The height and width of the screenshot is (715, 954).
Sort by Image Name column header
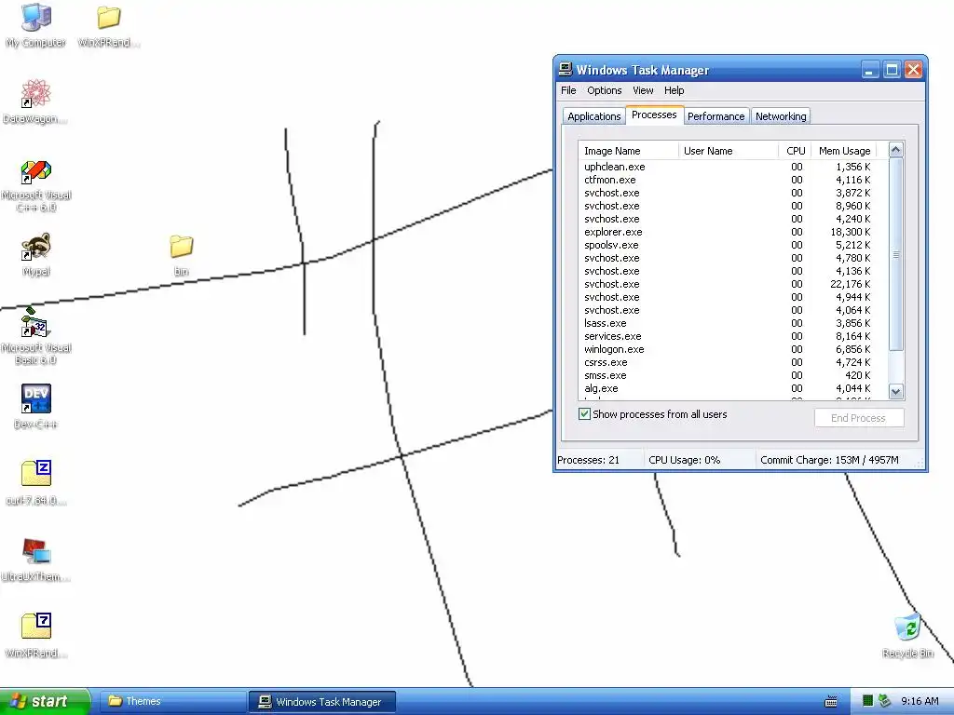pos(629,151)
